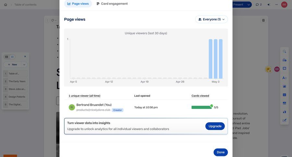Switch to the Page views tab
292x157 pixels.
coord(78,4)
